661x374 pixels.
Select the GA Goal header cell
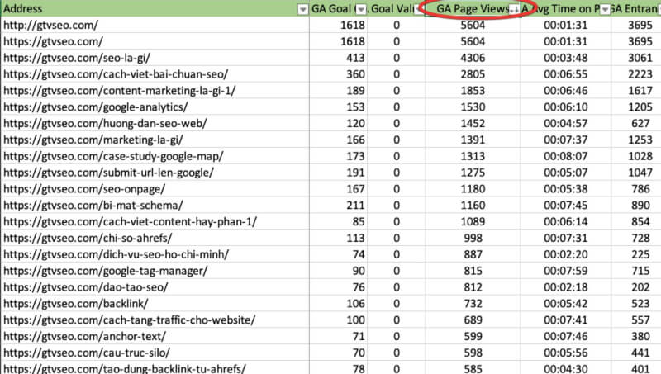coord(339,8)
